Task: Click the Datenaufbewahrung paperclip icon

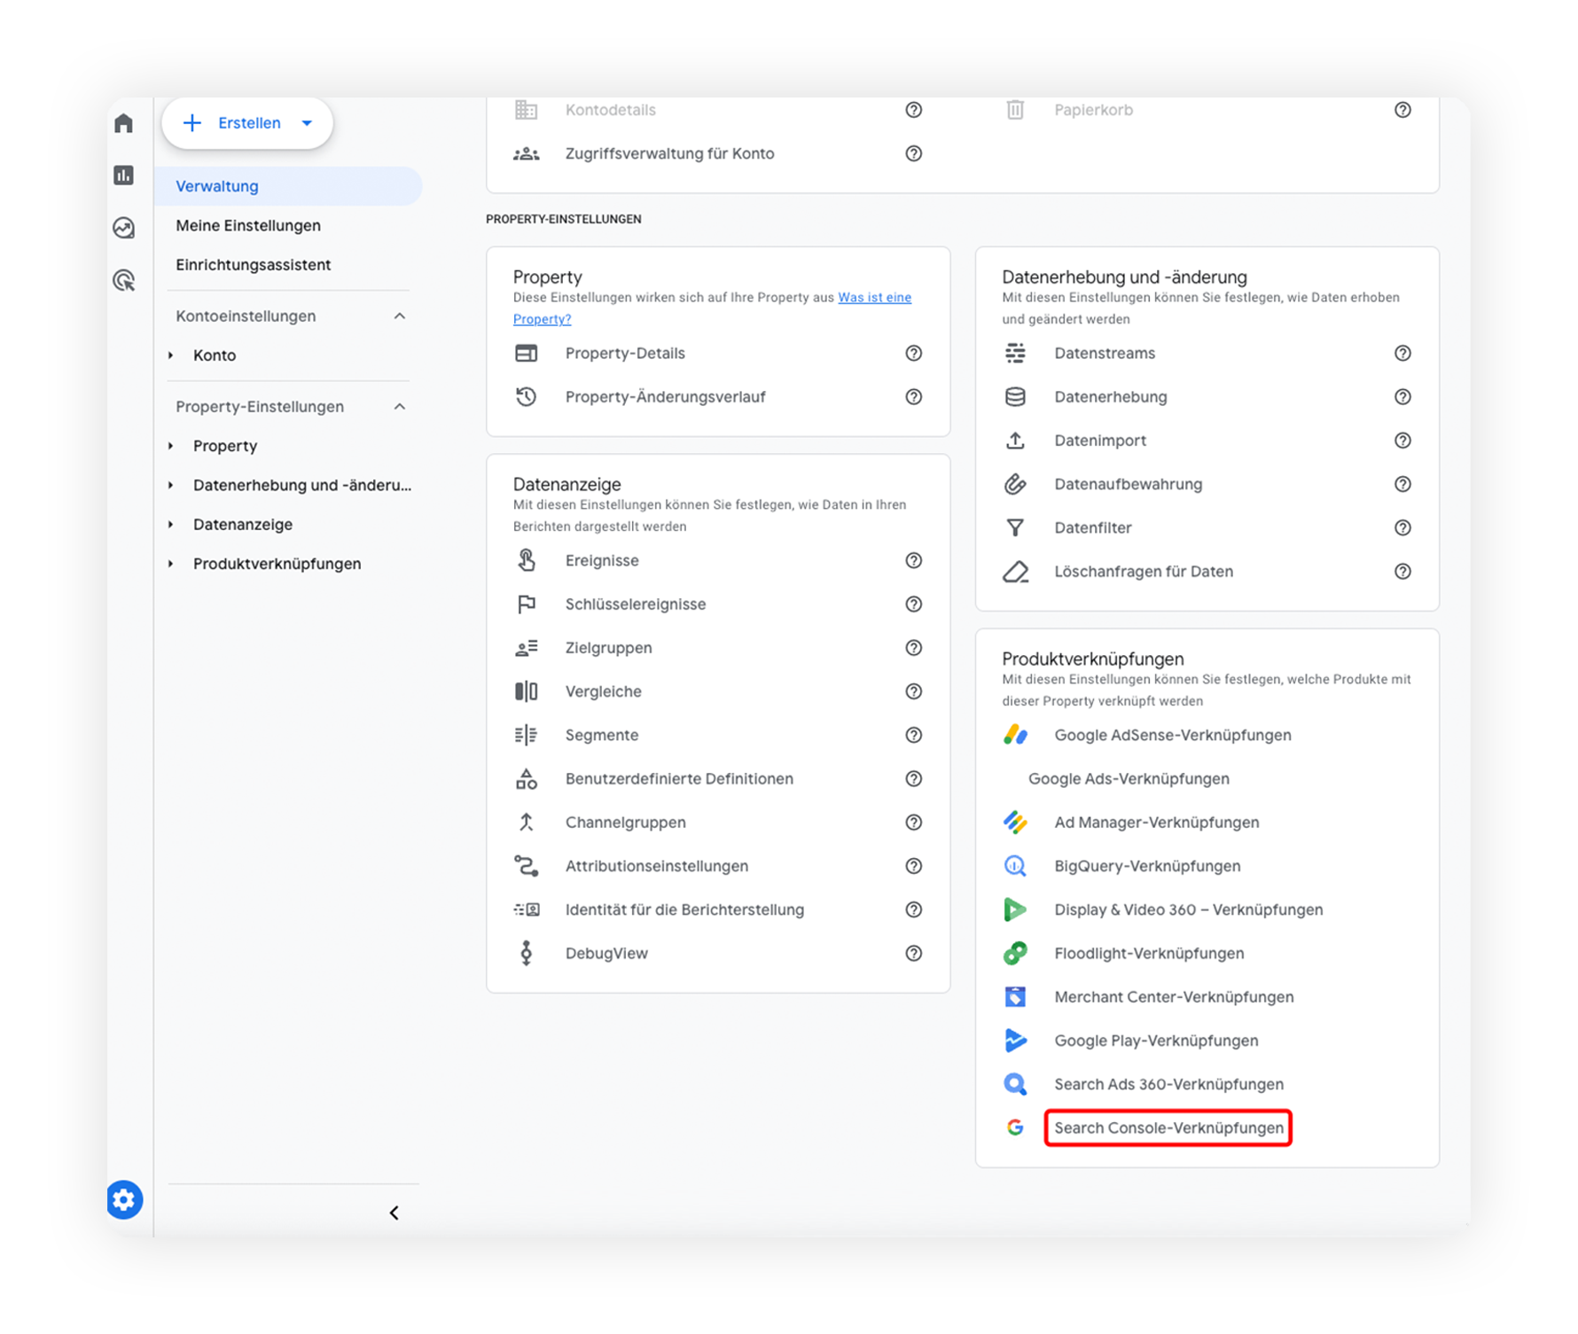Action: pos(1015,484)
